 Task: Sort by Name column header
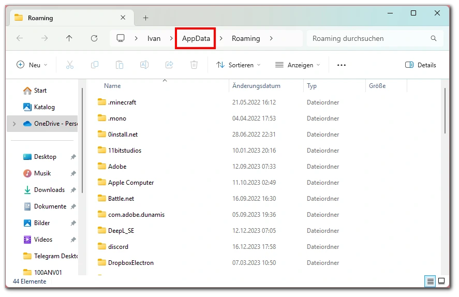[x=112, y=86]
